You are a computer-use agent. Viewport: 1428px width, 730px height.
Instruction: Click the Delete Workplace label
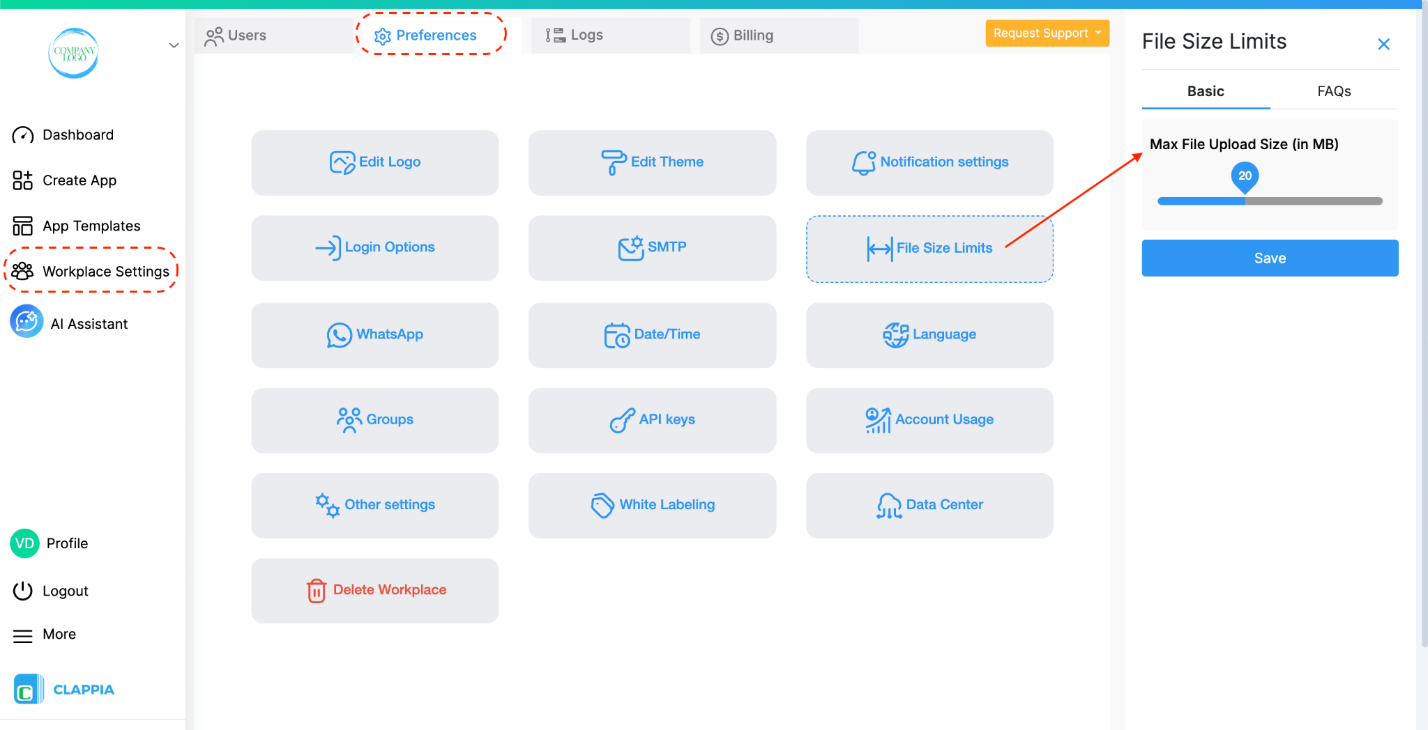390,590
